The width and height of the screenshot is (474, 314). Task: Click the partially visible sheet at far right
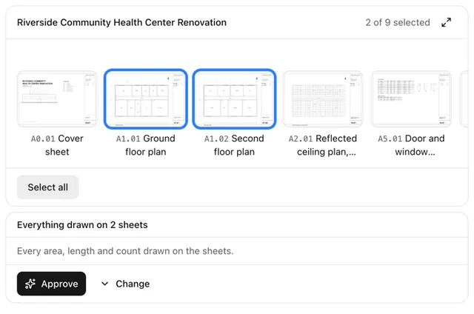(x=464, y=98)
